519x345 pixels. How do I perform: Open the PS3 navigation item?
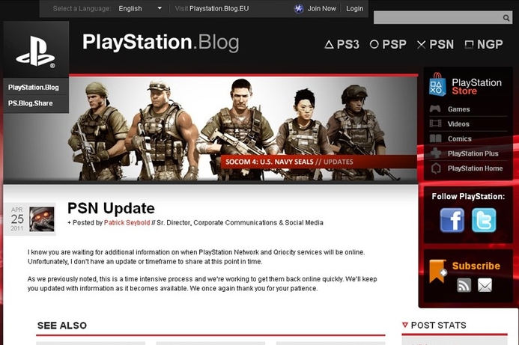pos(342,44)
